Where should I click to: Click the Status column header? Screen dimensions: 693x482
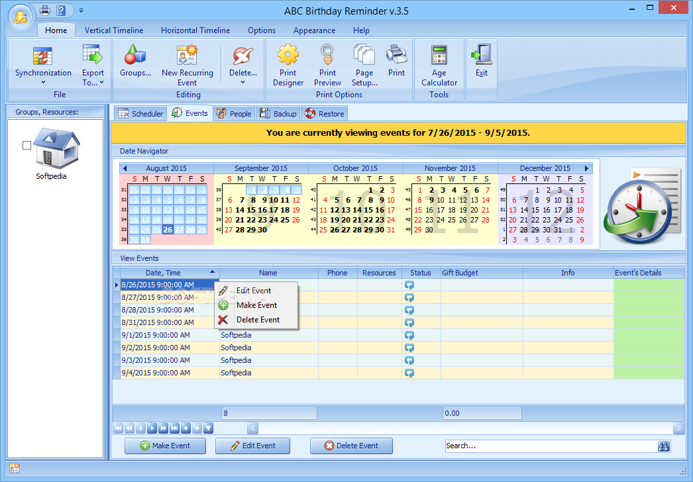point(421,273)
